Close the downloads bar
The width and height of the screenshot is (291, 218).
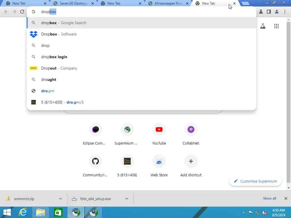tap(286, 198)
